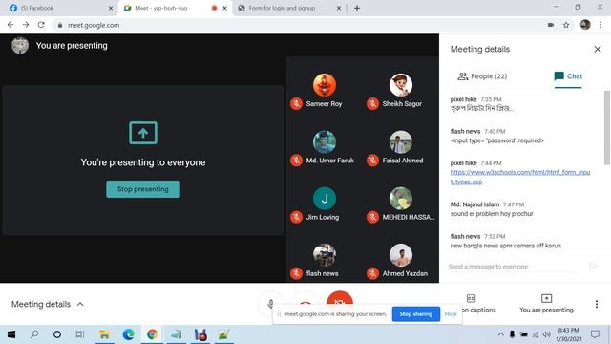Open volume control in system tray

click(x=547, y=334)
